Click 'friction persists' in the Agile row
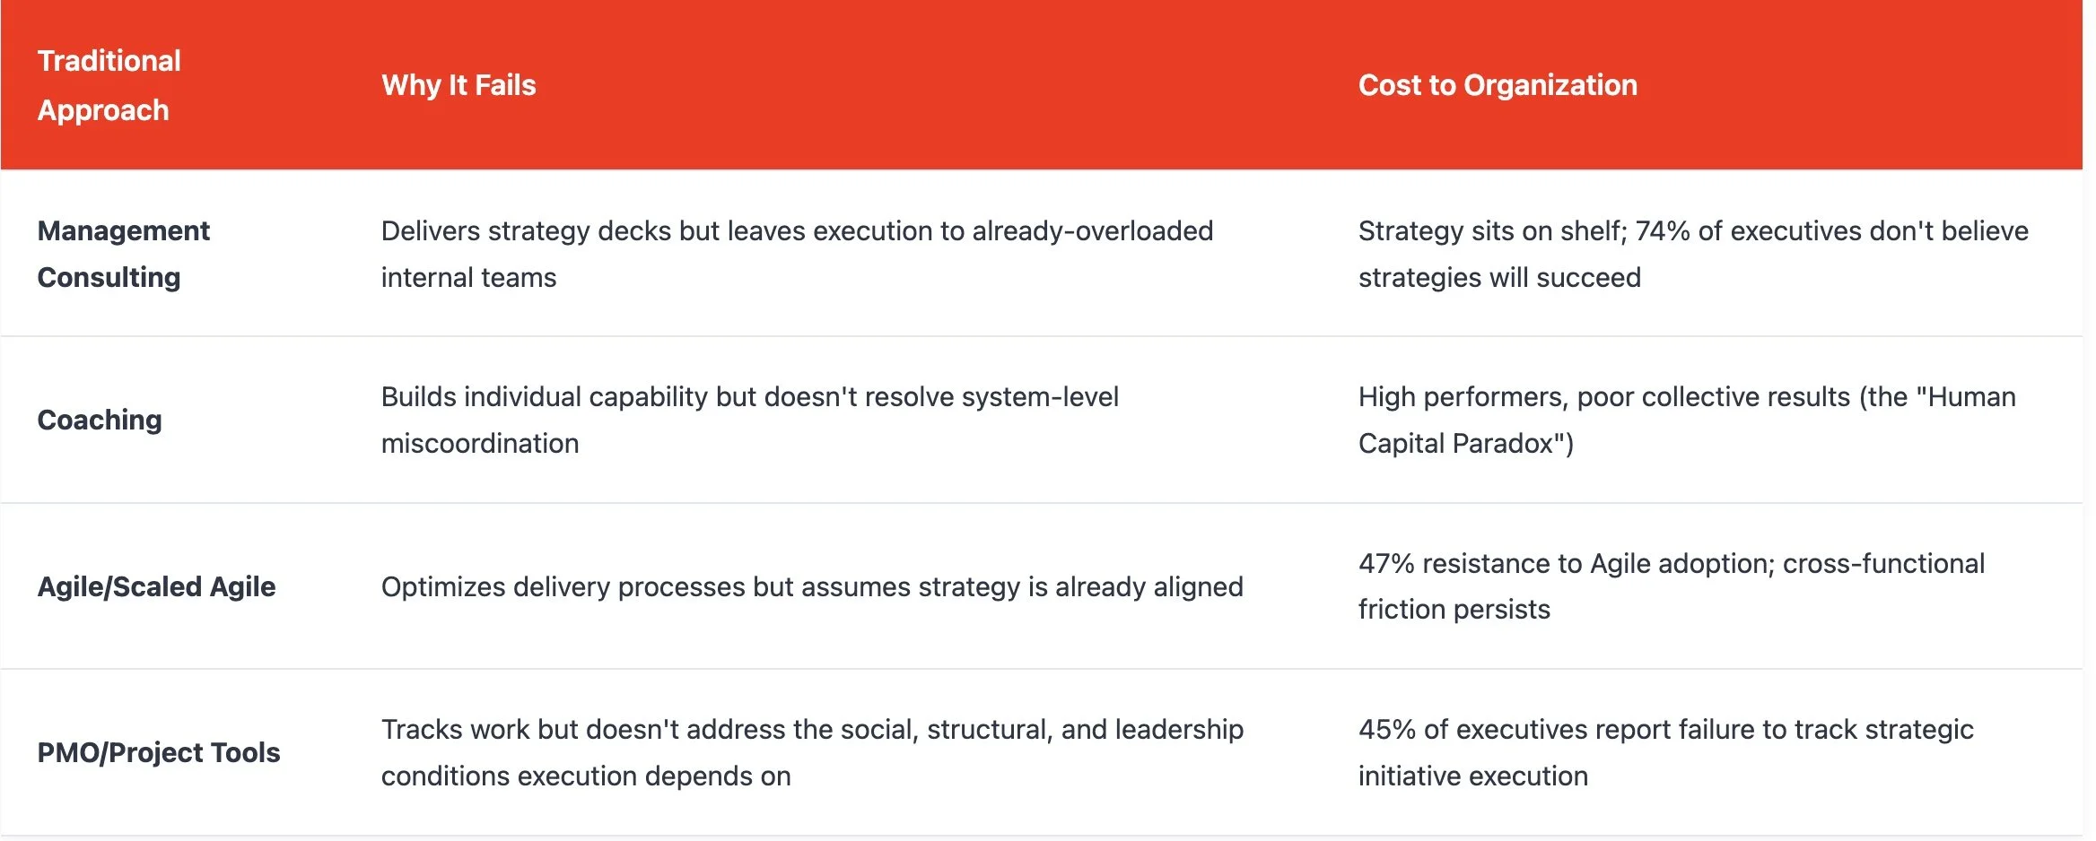This screenshot has width=2096, height=841. point(1454,610)
